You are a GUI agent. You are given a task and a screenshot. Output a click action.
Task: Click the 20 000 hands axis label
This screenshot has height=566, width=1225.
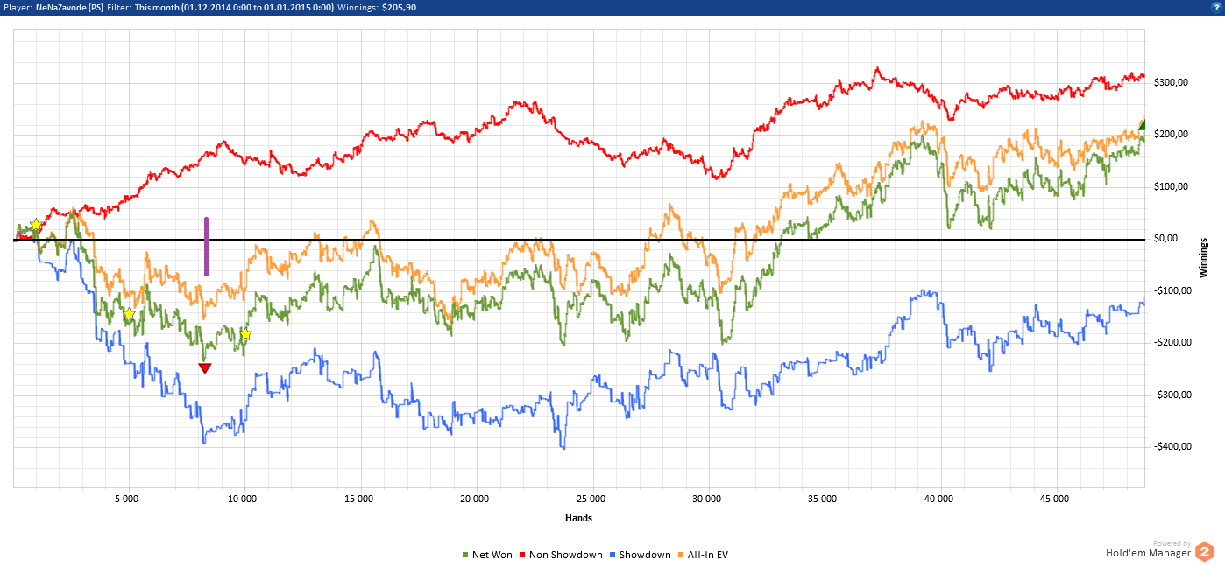point(474,500)
